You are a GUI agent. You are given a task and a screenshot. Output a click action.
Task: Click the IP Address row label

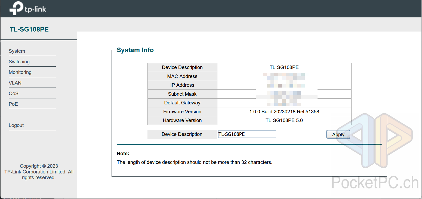click(182, 85)
